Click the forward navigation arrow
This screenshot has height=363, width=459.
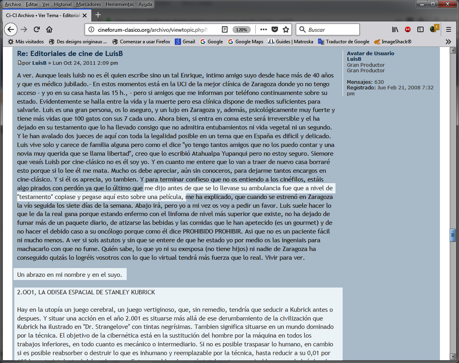pyautogui.click(x=24, y=29)
